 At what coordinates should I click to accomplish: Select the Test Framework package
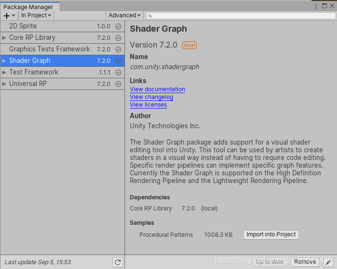point(62,73)
